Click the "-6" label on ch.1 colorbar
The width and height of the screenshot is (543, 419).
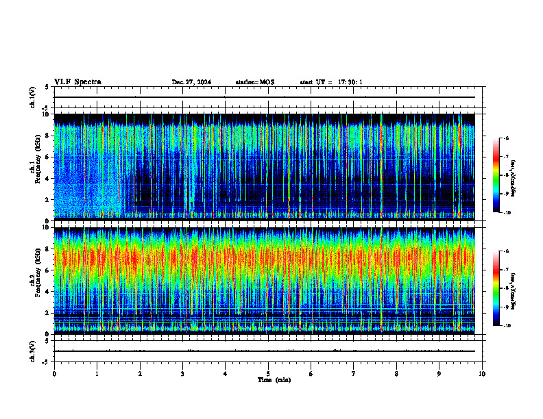tap(506, 138)
